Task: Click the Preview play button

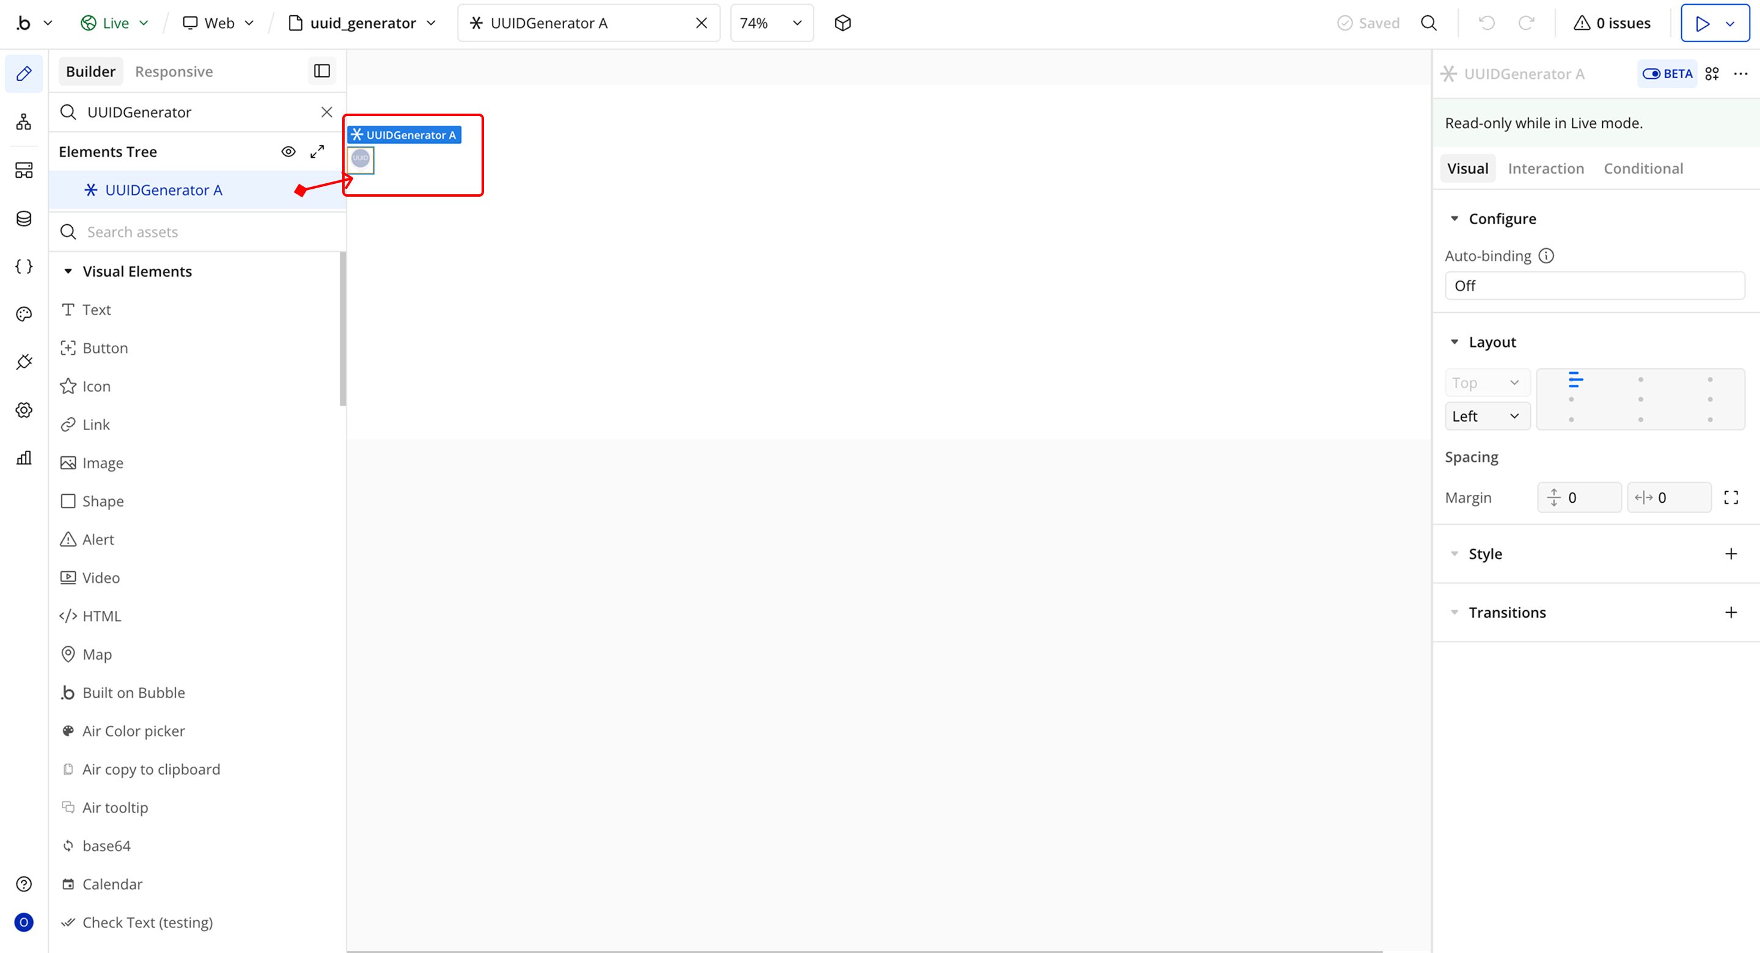Action: coord(1703,23)
